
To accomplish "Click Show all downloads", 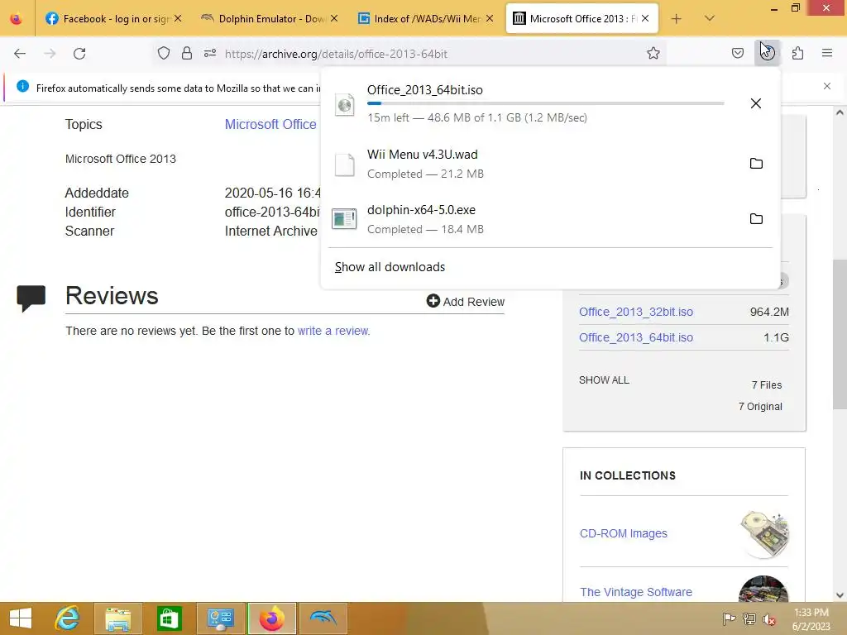I will click(390, 267).
